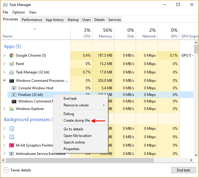Viewport: 199px width, 178px height.
Task: Open the Services tab
Action: click(114, 20)
